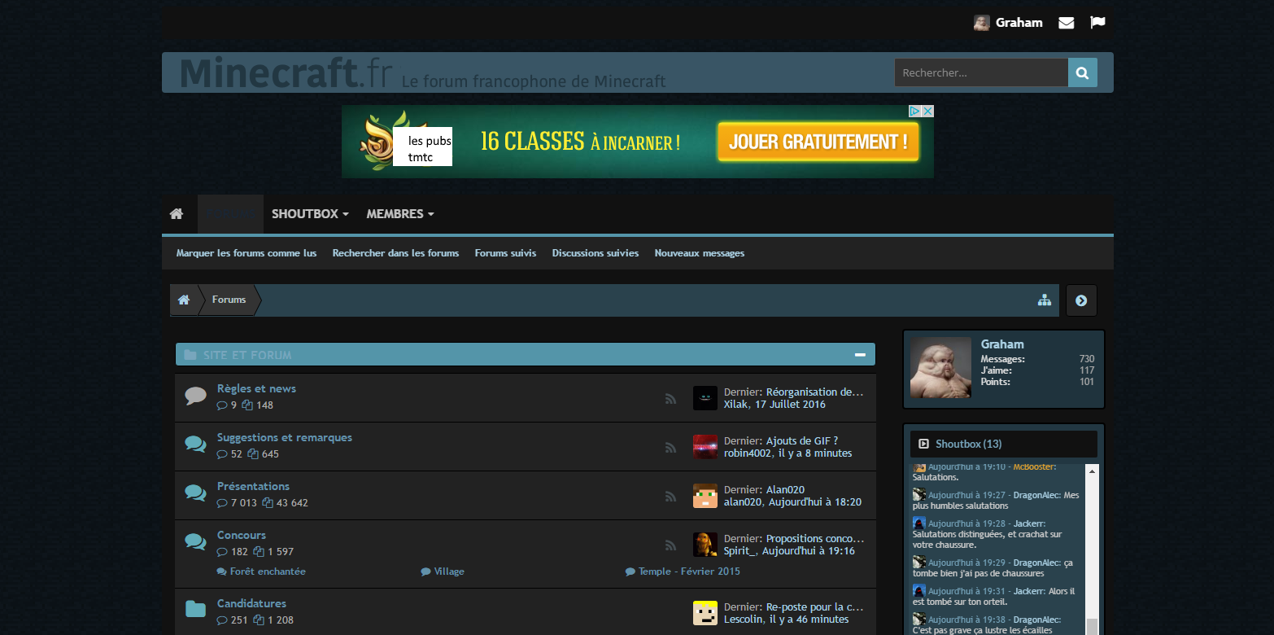Screen dimensions: 1274x635
Task: Open the Village sub-forum
Action: pos(449,571)
